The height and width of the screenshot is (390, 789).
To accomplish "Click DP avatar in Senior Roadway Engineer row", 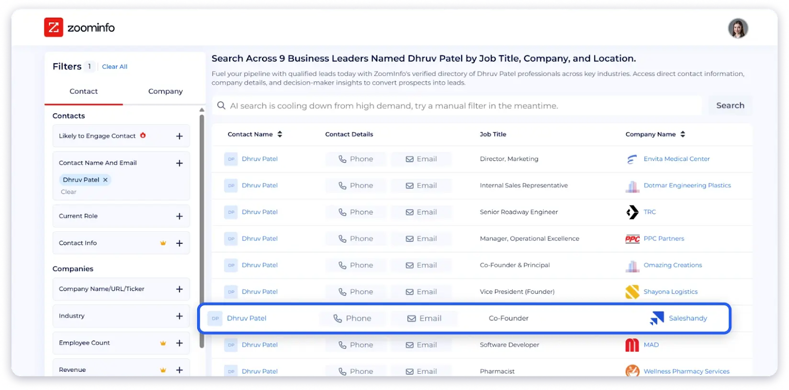I will pyautogui.click(x=231, y=212).
